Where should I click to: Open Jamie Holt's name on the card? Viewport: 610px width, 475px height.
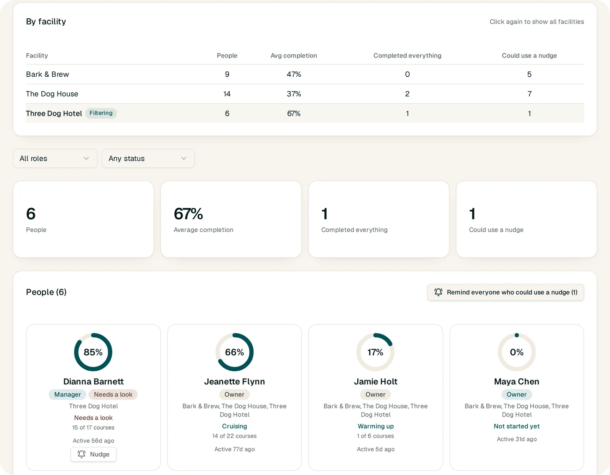(376, 382)
